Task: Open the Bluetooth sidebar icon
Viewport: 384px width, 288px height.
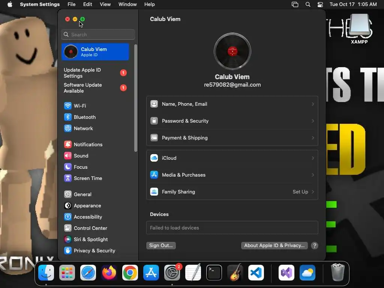Action: pos(67,117)
